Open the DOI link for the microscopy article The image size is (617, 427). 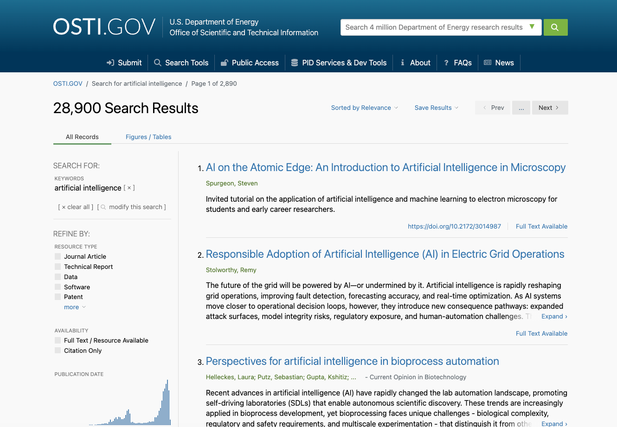coord(454,226)
